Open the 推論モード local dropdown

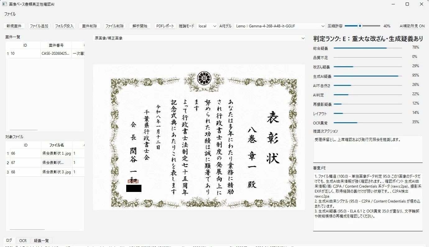click(x=207, y=26)
